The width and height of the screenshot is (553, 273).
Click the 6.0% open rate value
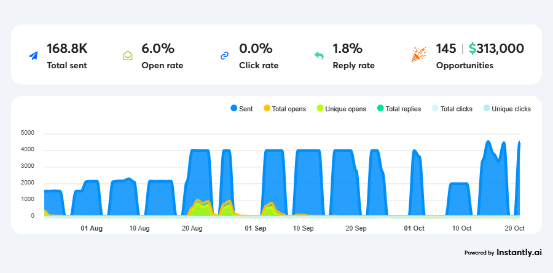click(158, 49)
